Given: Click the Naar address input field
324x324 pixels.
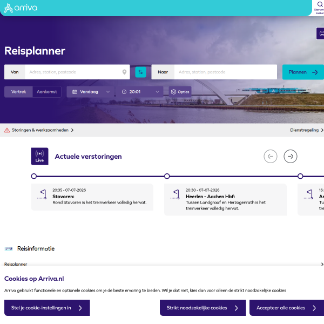Looking at the screenshot, I should point(225,72).
